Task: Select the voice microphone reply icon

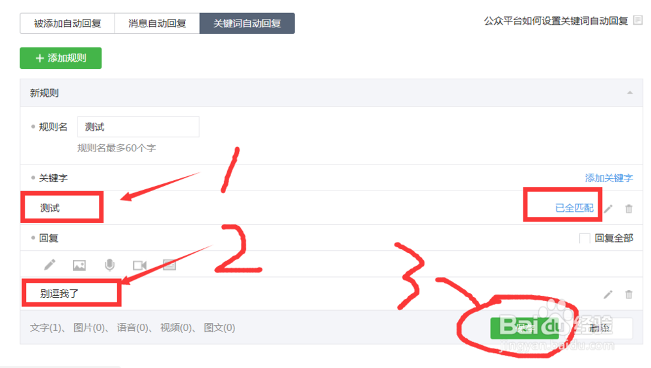Action: pos(109,265)
